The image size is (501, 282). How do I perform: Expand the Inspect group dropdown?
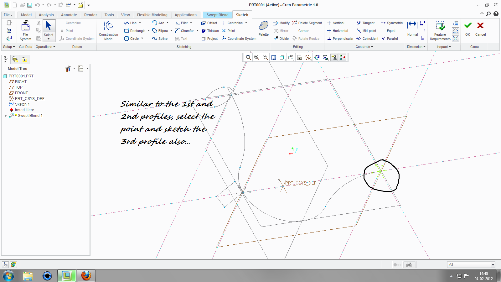[x=444, y=47]
